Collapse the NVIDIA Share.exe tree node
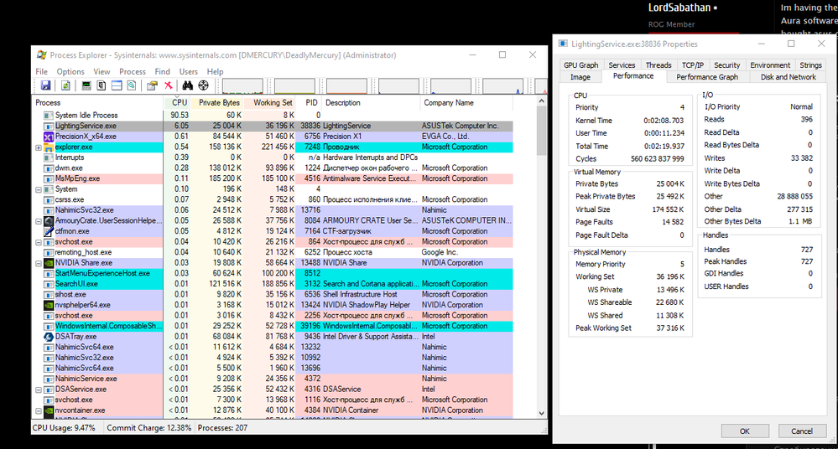This screenshot has height=449, width=838. tap(39, 263)
